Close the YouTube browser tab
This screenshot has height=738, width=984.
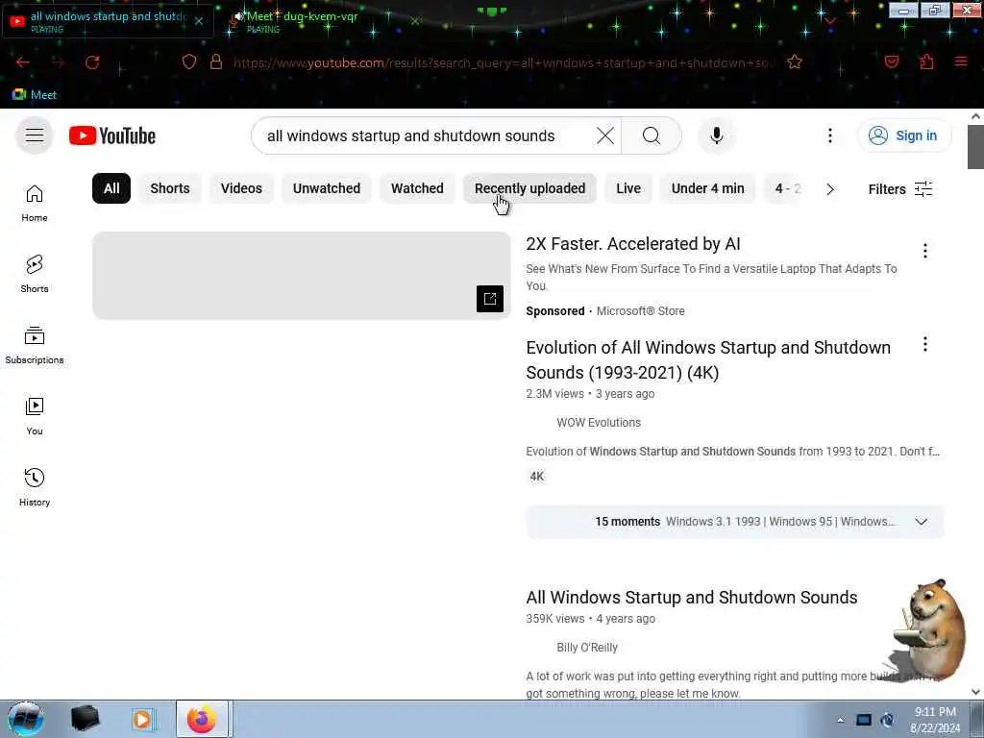[x=198, y=21]
